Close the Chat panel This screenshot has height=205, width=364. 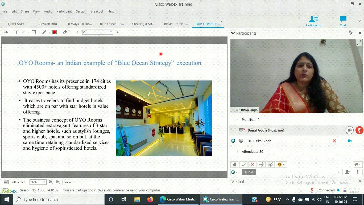(x=360, y=181)
